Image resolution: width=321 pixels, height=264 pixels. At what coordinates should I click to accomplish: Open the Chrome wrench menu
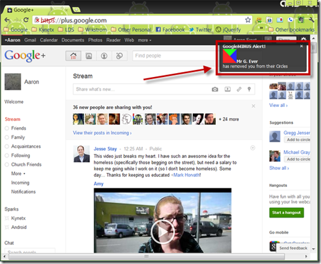click(311, 20)
